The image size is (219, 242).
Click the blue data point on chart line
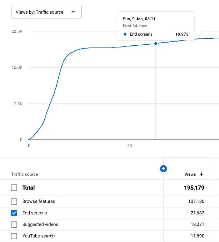(x=155, y=44)
